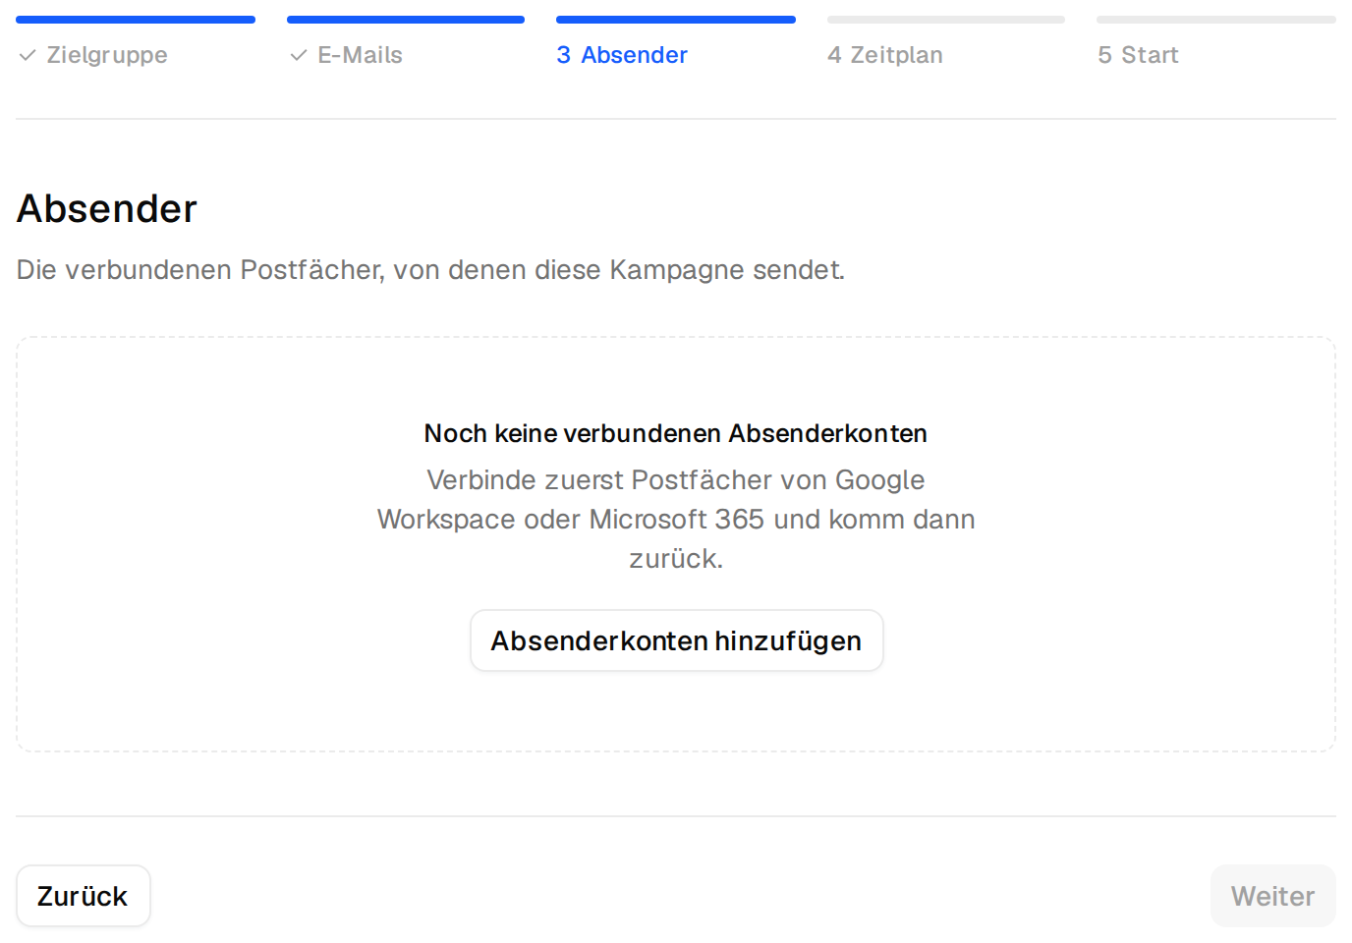The width and height of the screenshot is (1352, 943).
Task: Click the checkmark icon beside E-Mails
Action: 299,56
